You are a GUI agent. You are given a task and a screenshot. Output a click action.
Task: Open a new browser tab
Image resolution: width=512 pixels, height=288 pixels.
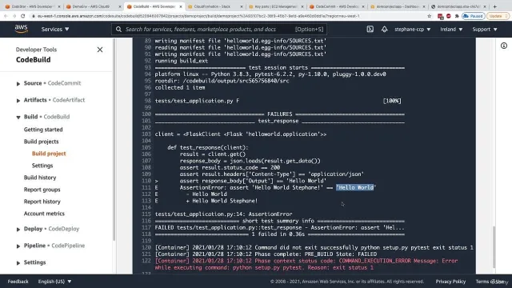click(x=494, y=6)
